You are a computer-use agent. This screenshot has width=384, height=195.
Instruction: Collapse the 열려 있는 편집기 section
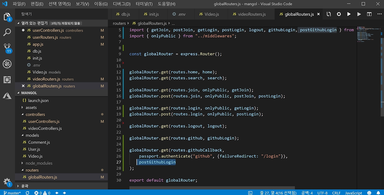tap(61, 23)
